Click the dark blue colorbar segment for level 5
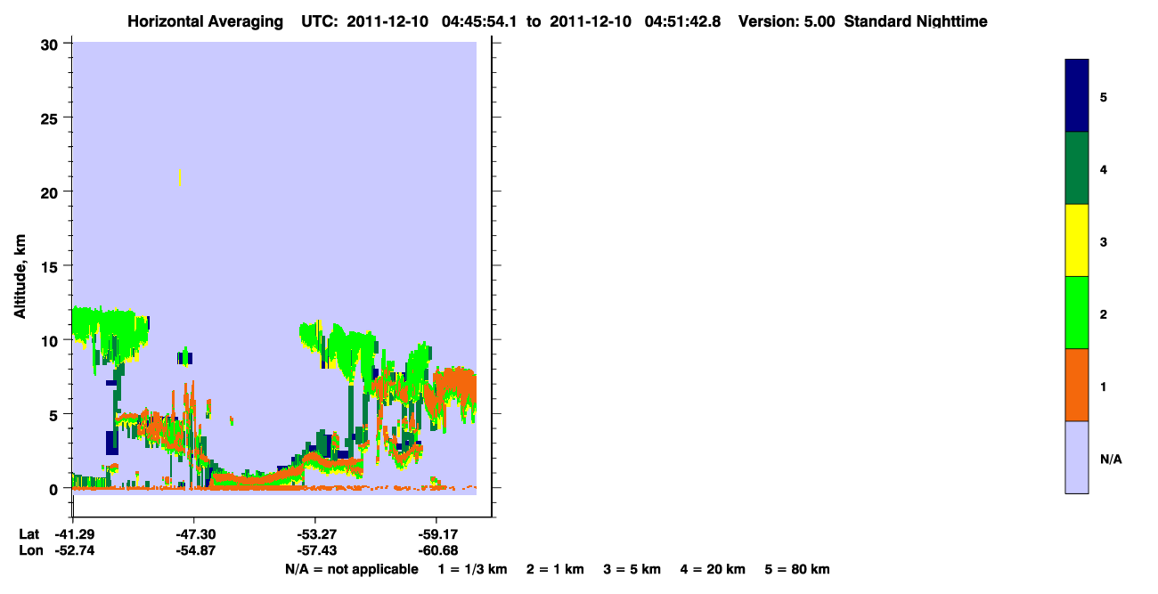Image resolution: width=1158 pixels, height=594 pixels. (1077, 96)
